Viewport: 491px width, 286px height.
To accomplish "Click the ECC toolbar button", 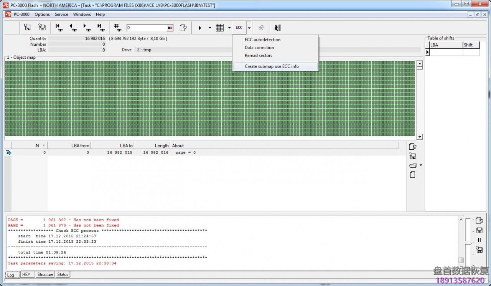I will click(239, 28).
